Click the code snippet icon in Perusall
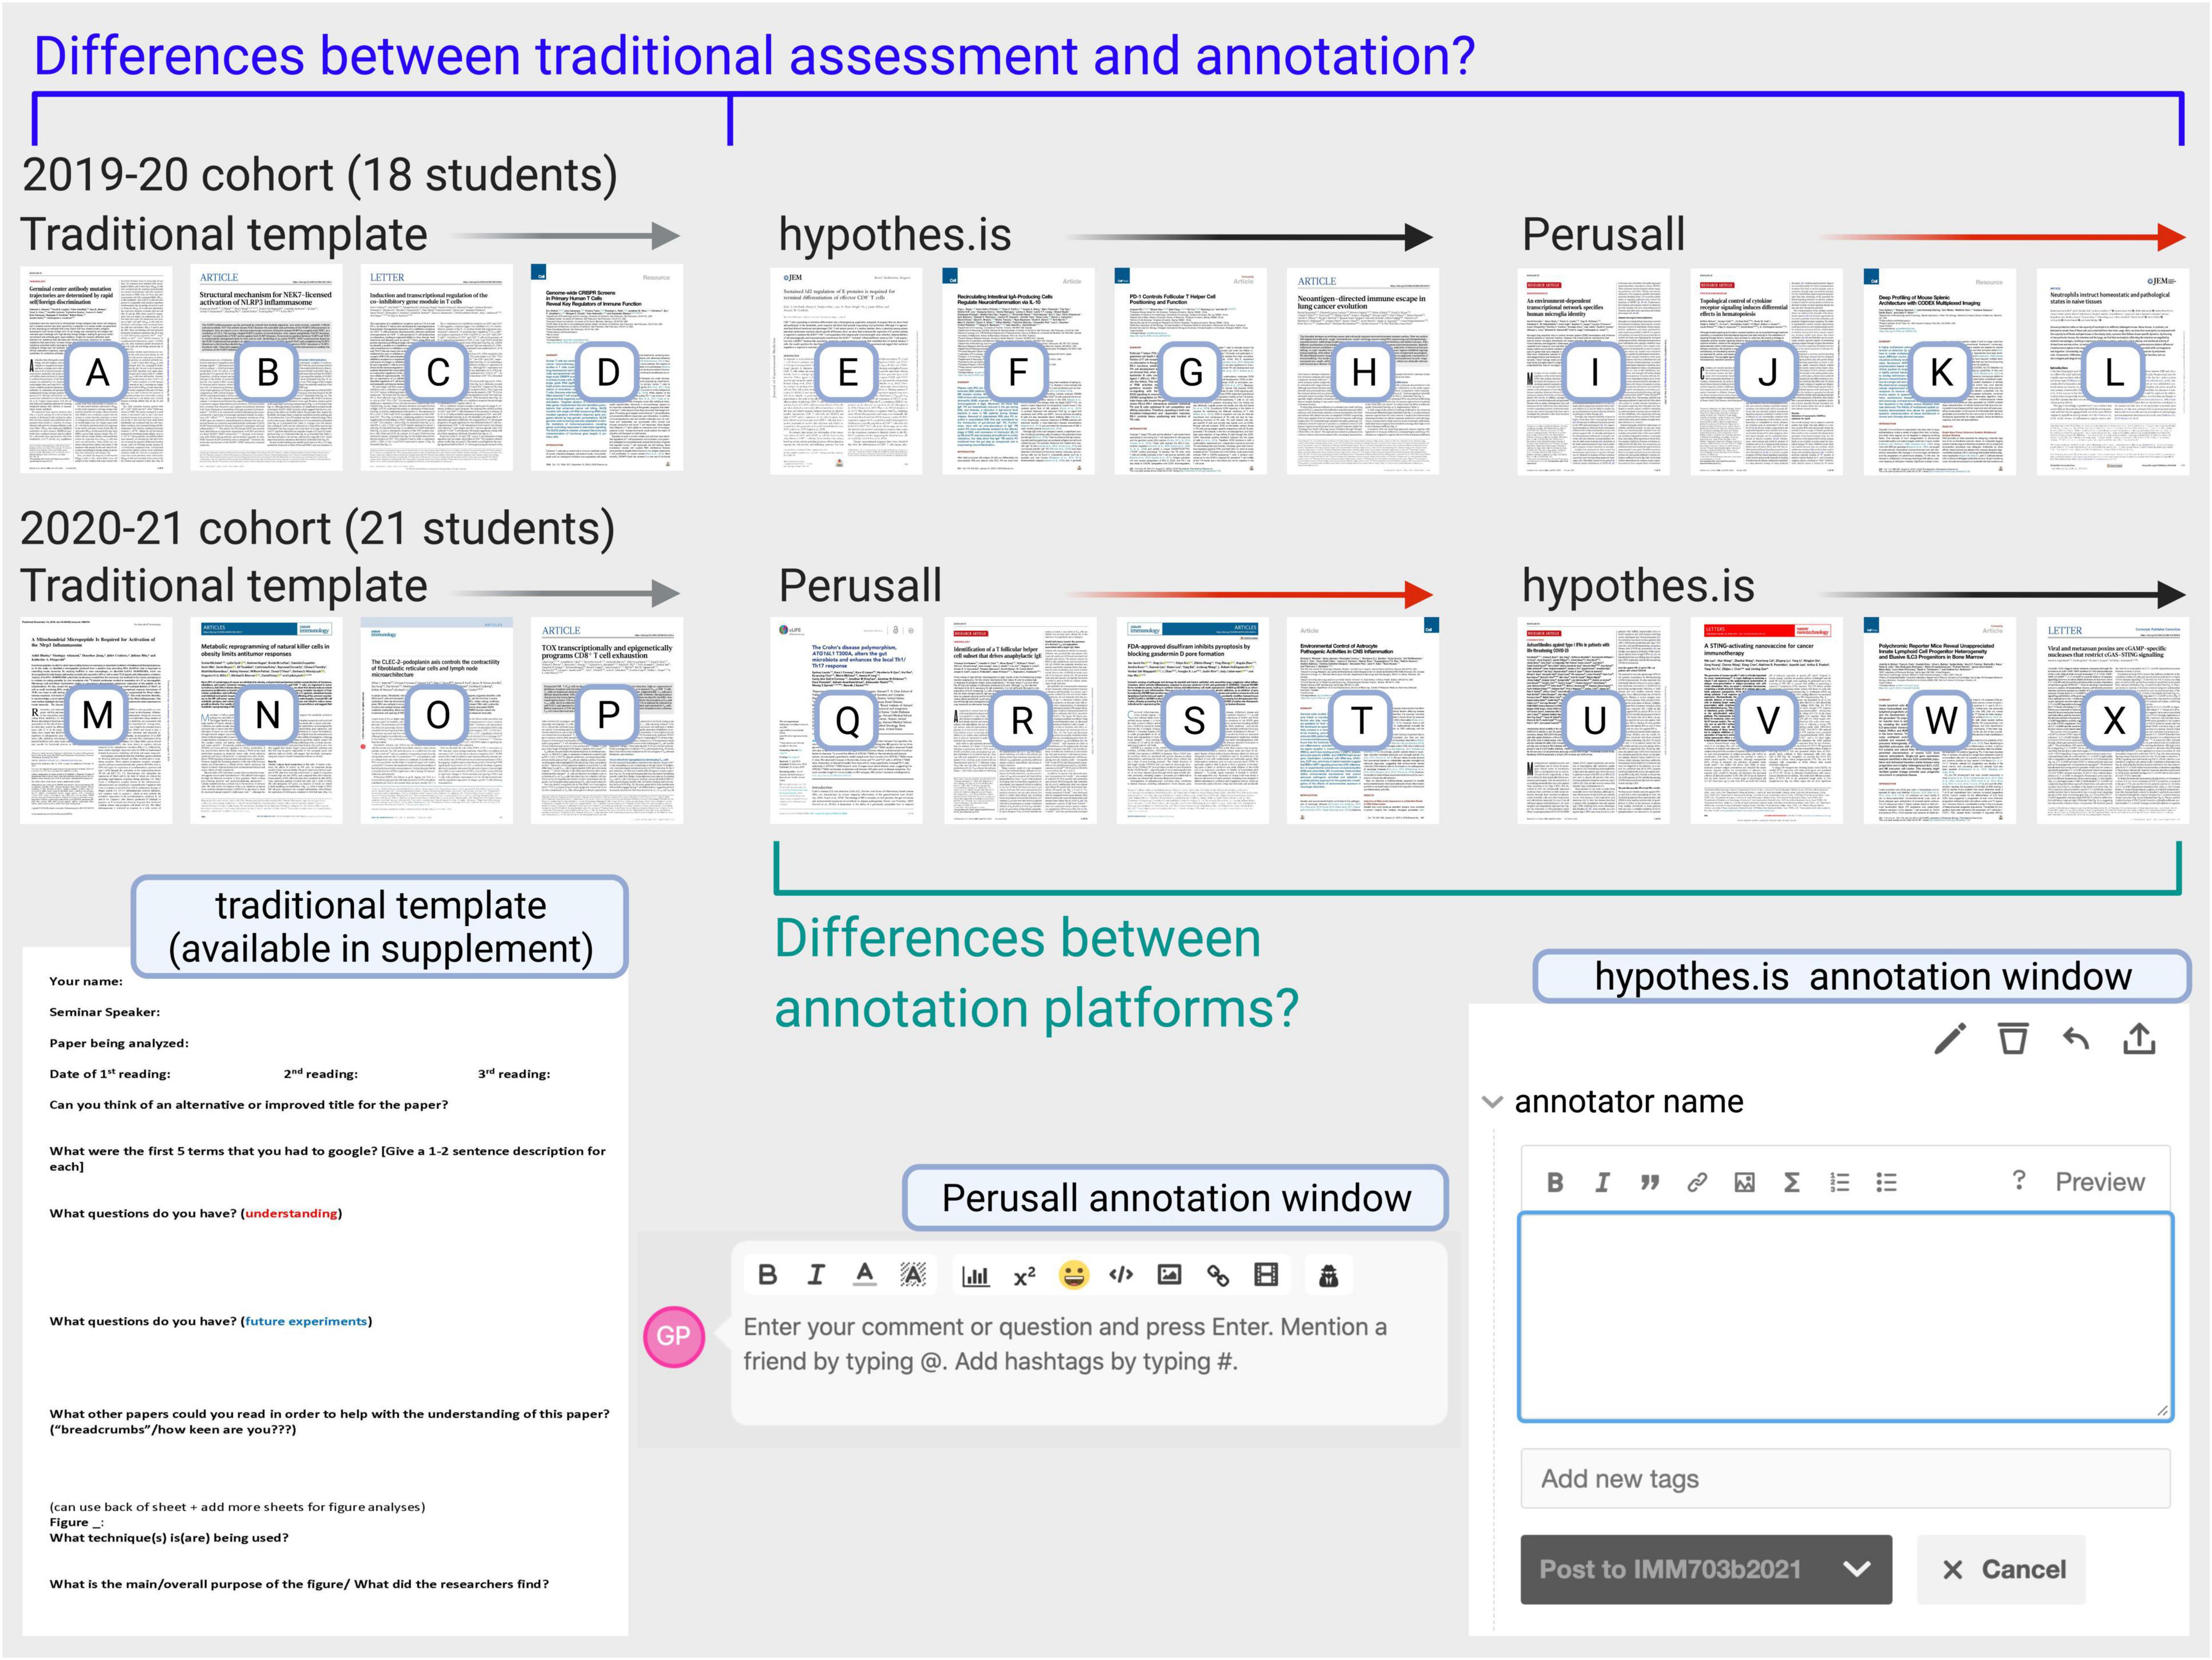 (1121, 1275)
